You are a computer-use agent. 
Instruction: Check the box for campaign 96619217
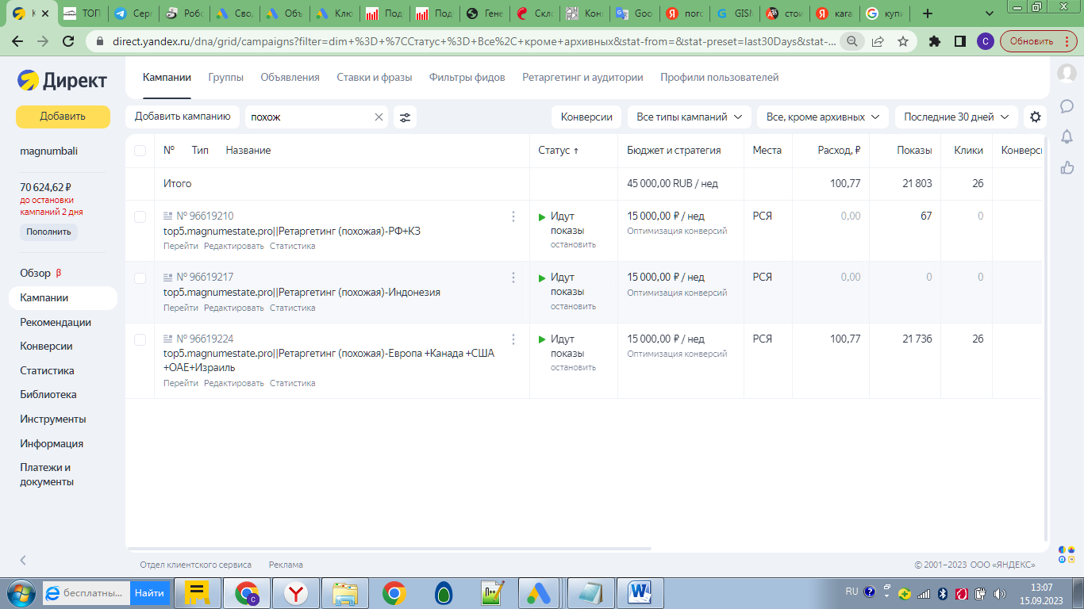[x=140, y=278]
